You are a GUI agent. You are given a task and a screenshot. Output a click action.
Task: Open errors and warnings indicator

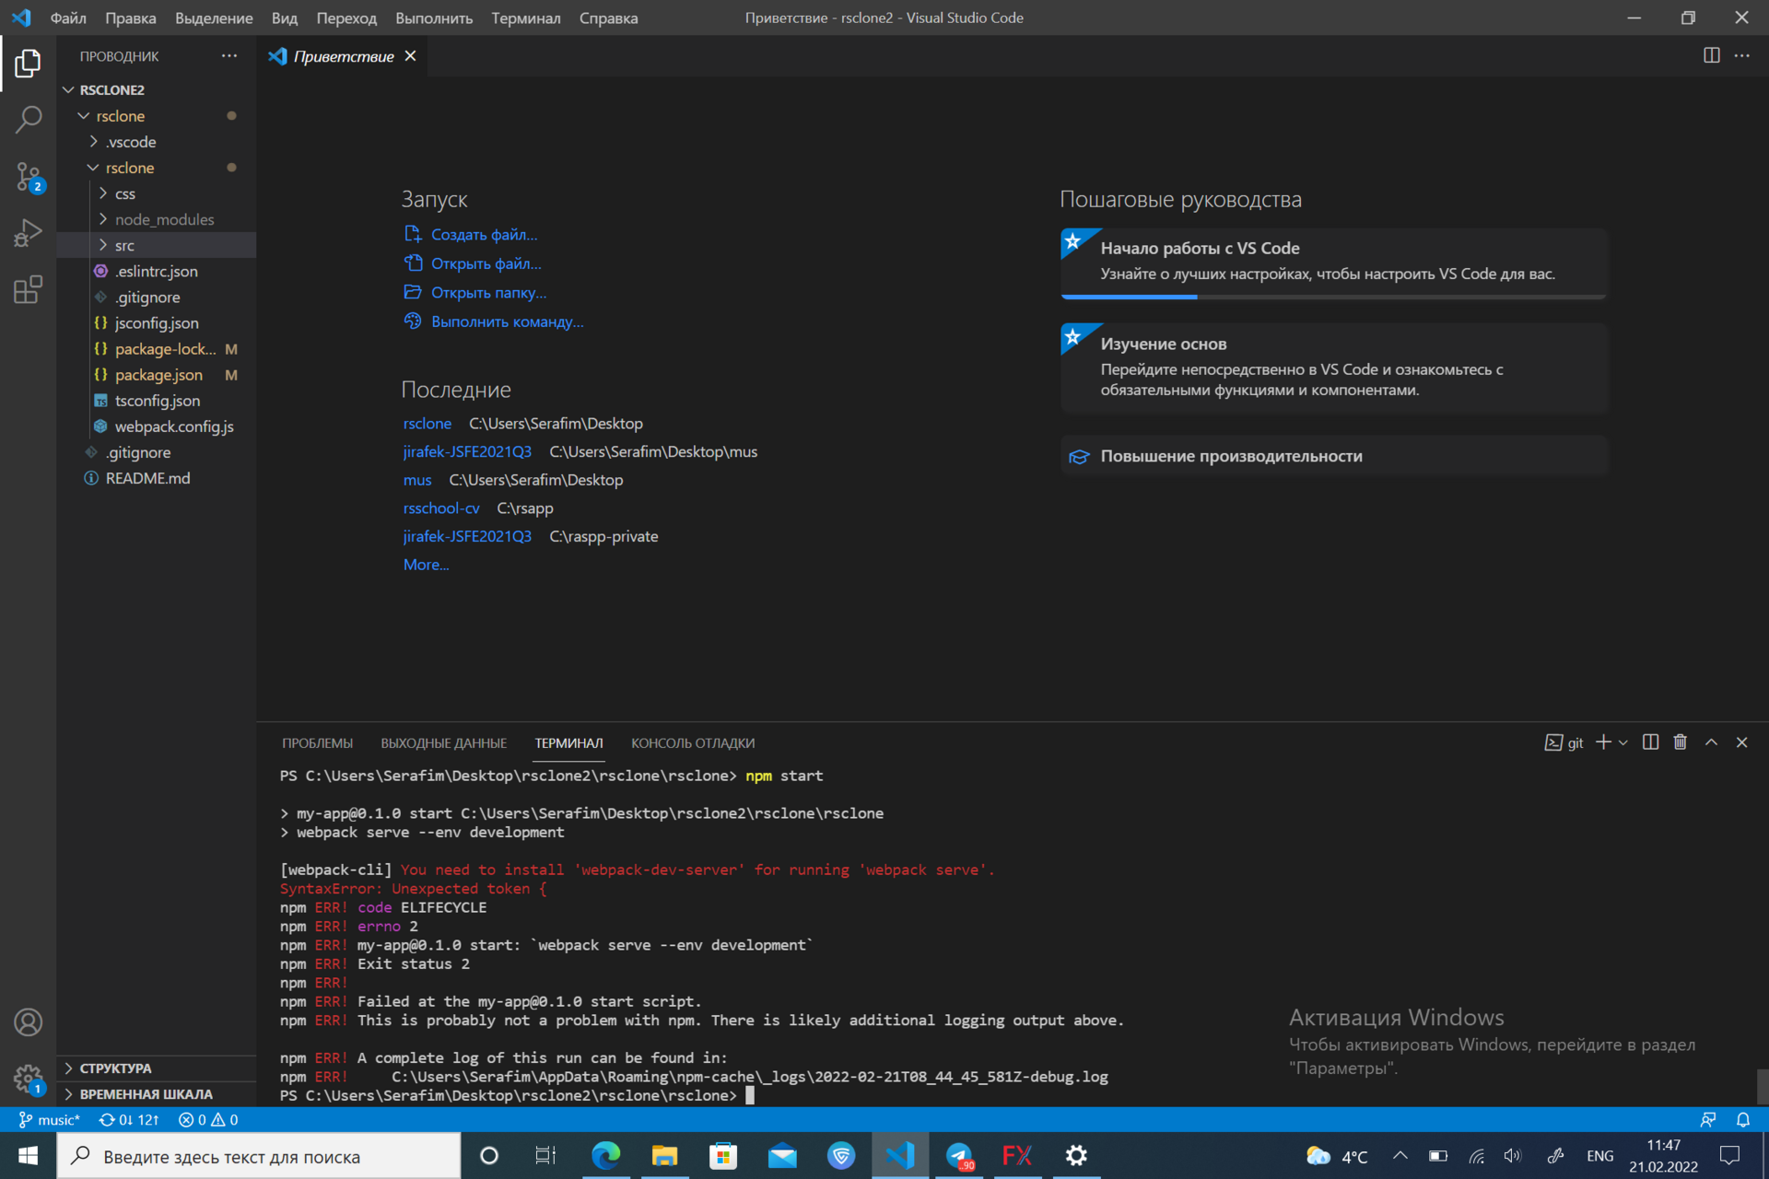pyautogui.click(x=208, y=1120)
